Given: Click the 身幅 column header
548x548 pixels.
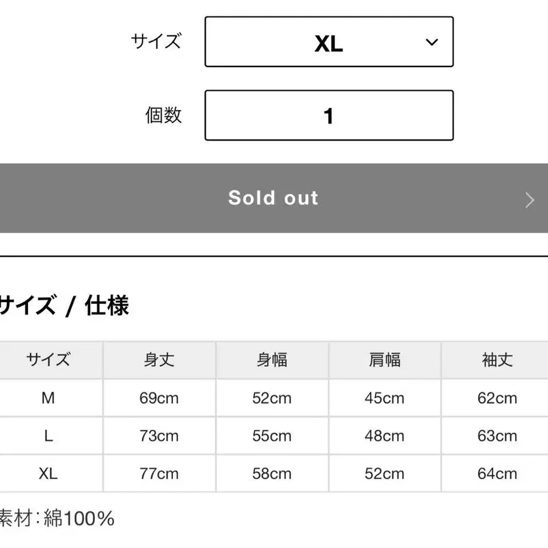Looking at the screenshot, I should tap(272, 360).
